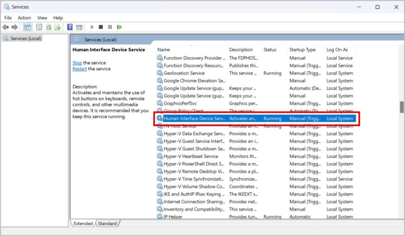
Task: Select the Geolocation Service gear icon
Action: click(160, 73)
